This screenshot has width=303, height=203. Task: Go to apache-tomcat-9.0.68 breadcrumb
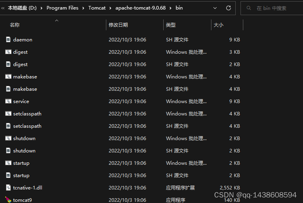(141, 8)
